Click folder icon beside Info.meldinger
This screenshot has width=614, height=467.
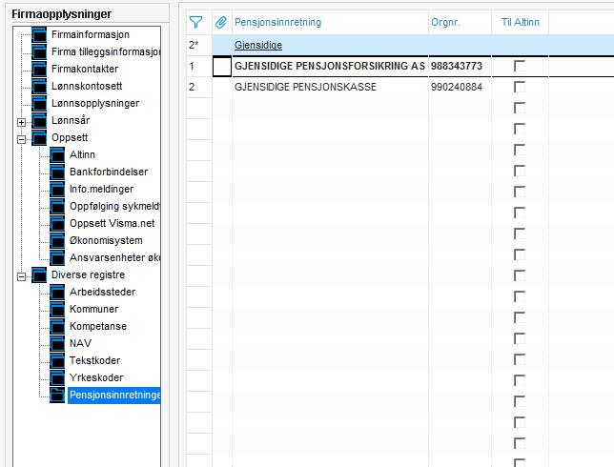point(57,190)
